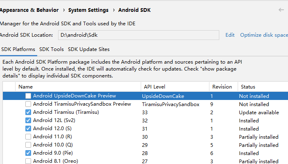
Task: Uncheck Android 12L (Sv2) checkbox
Action: point(28,120)
